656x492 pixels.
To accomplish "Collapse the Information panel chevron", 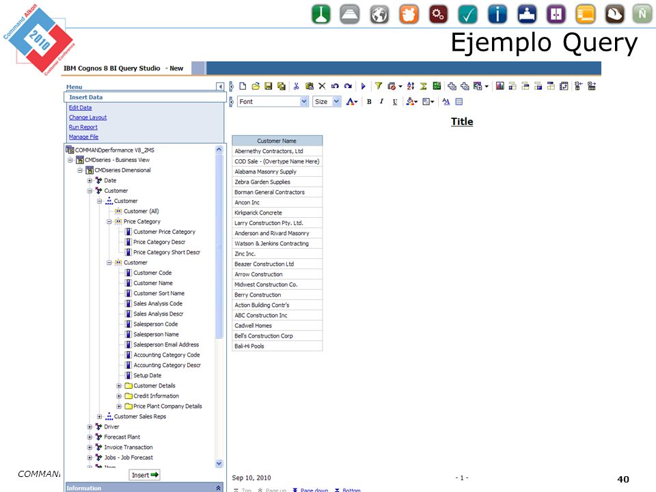I will (219, 488).
